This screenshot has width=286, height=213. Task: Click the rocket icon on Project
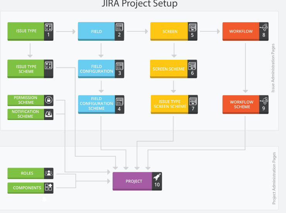157,177
